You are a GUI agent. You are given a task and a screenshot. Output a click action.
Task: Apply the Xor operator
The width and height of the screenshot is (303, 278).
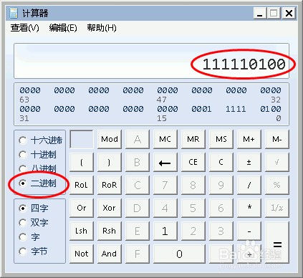click(110, 208)
